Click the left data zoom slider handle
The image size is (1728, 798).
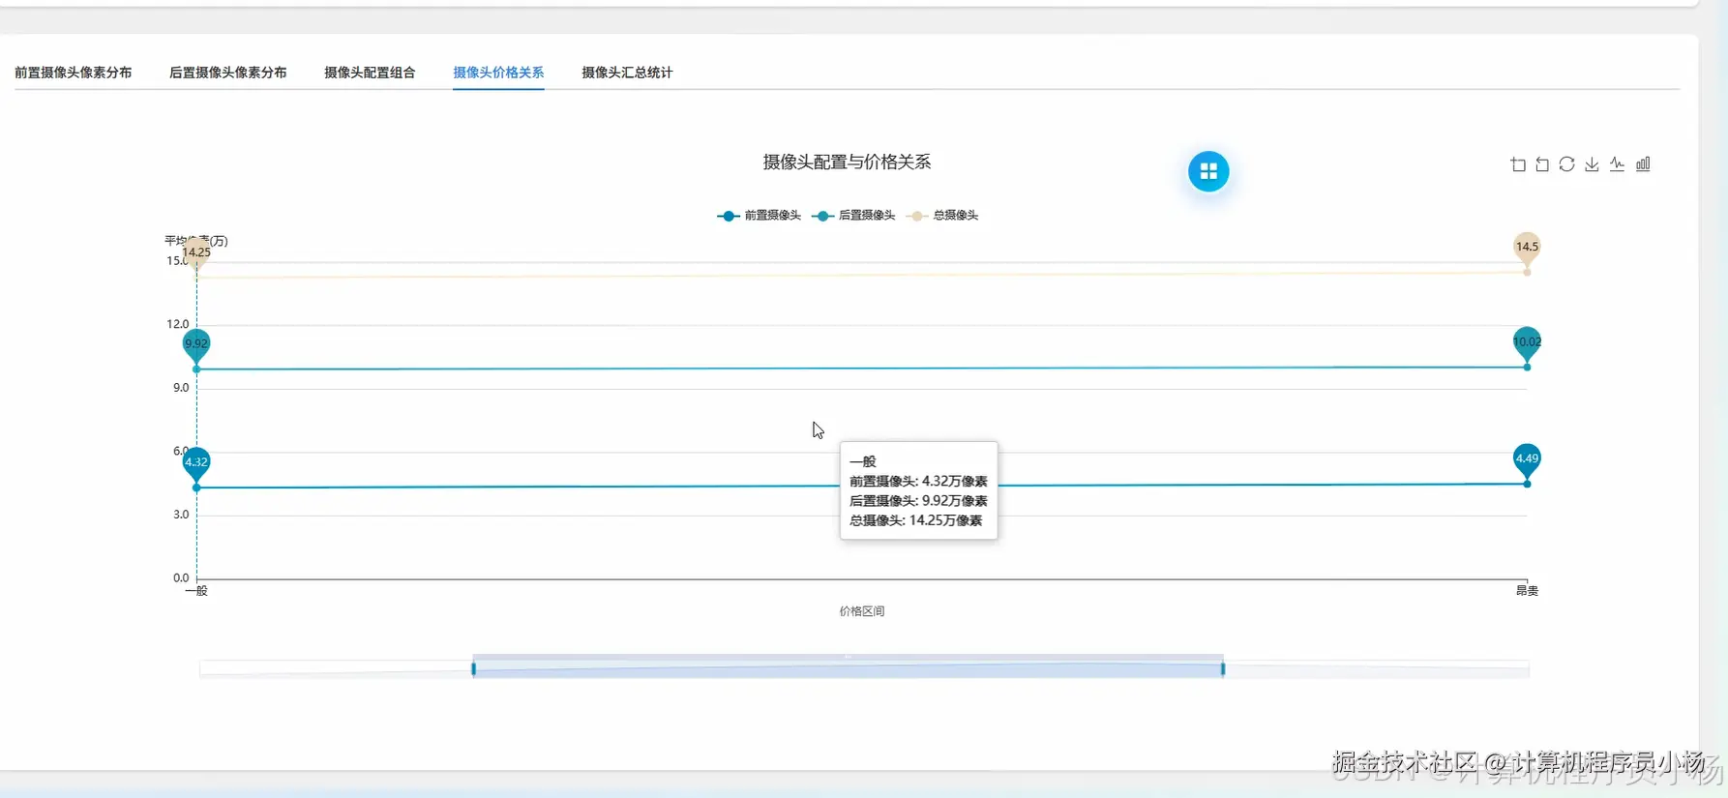pyautogui.click(x=473, y=668)
